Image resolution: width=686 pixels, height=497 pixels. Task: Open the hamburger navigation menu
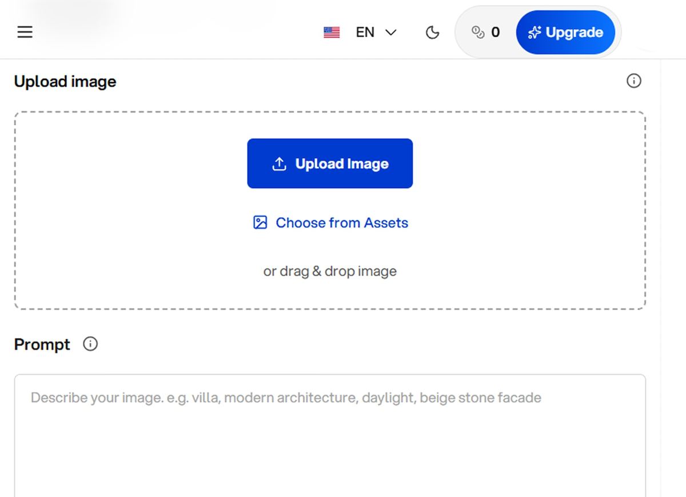click(25, 32)
